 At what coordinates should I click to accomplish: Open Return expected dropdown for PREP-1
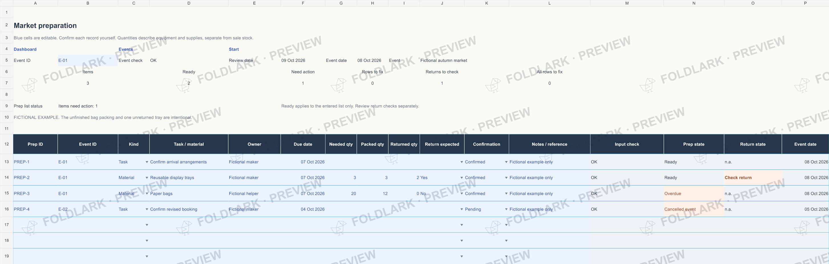point(461,162)
